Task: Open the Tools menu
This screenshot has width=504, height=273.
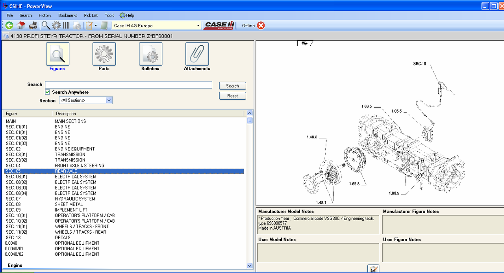Action: 109,15
